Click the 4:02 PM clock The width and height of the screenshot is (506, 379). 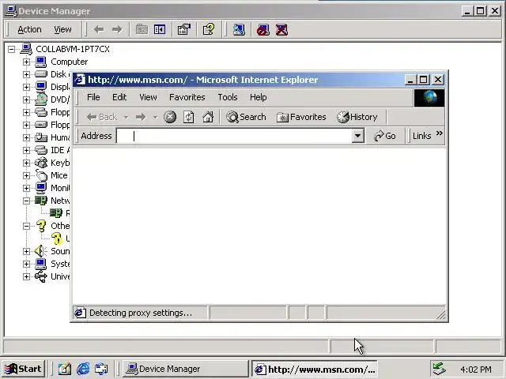pos(476,369)
